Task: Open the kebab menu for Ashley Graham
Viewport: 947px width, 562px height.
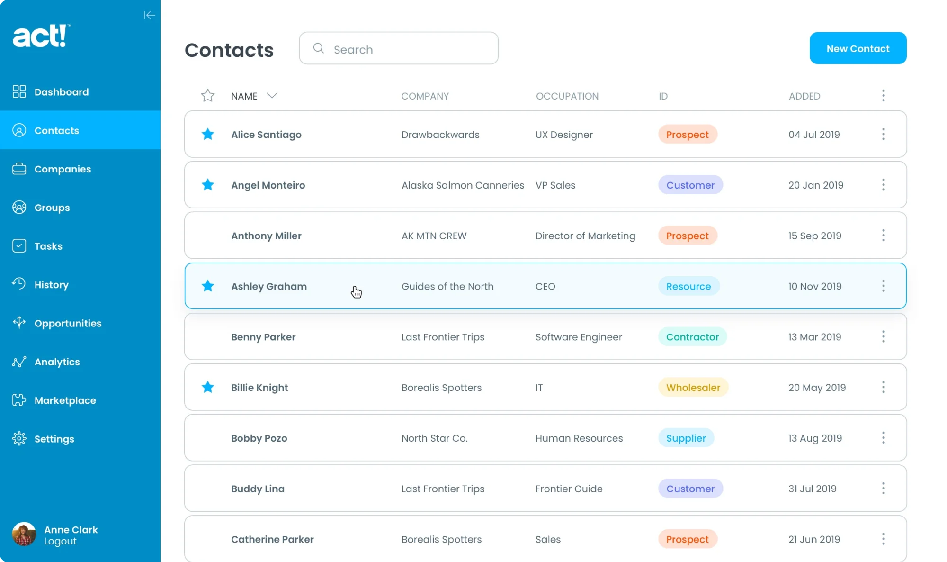Action: tap(883, 286)
